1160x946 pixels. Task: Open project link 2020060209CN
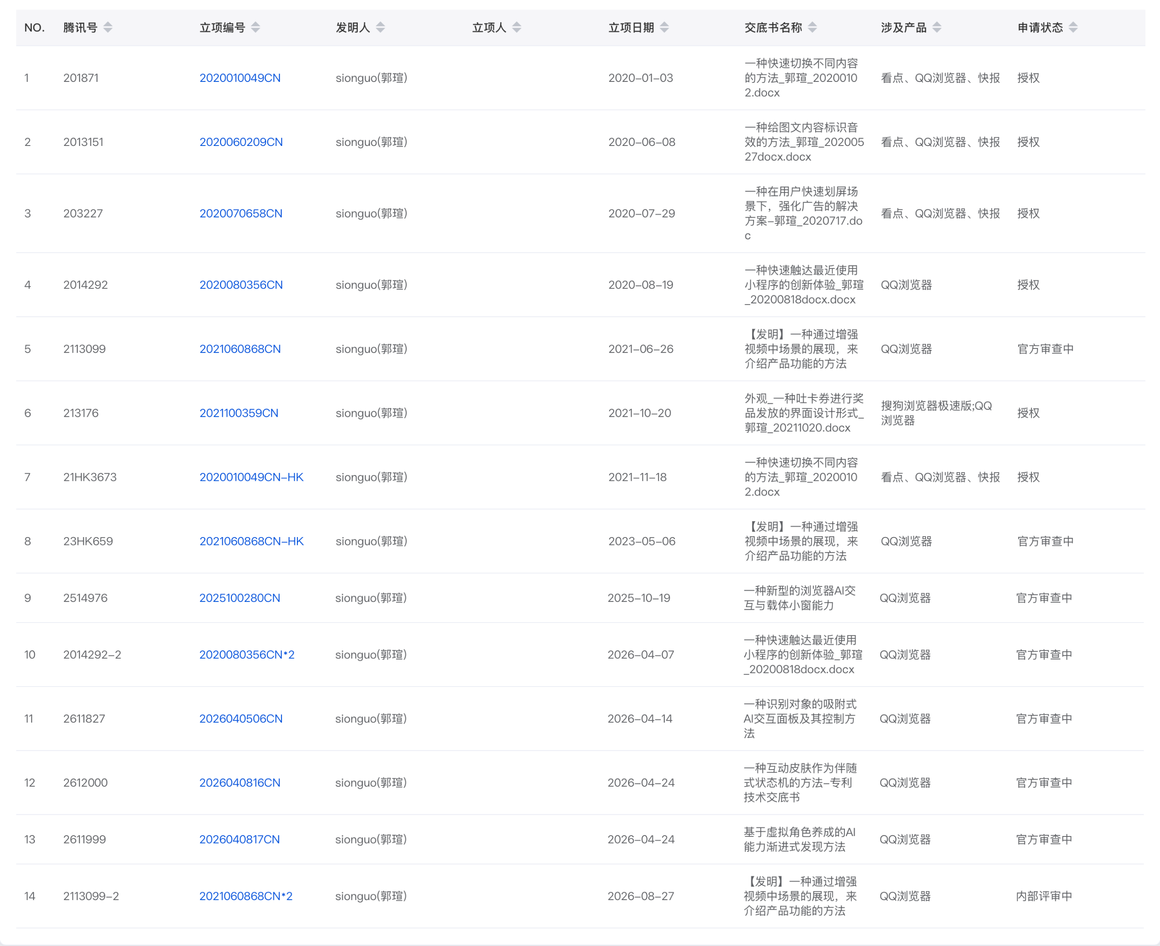coord(241,142)
